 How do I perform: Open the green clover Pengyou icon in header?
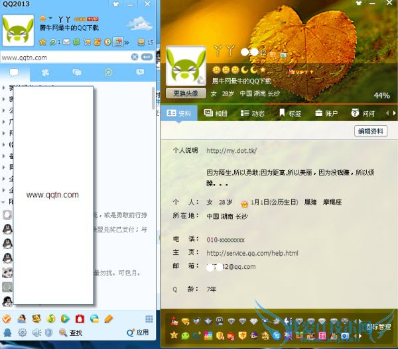(x=77, y=42)
